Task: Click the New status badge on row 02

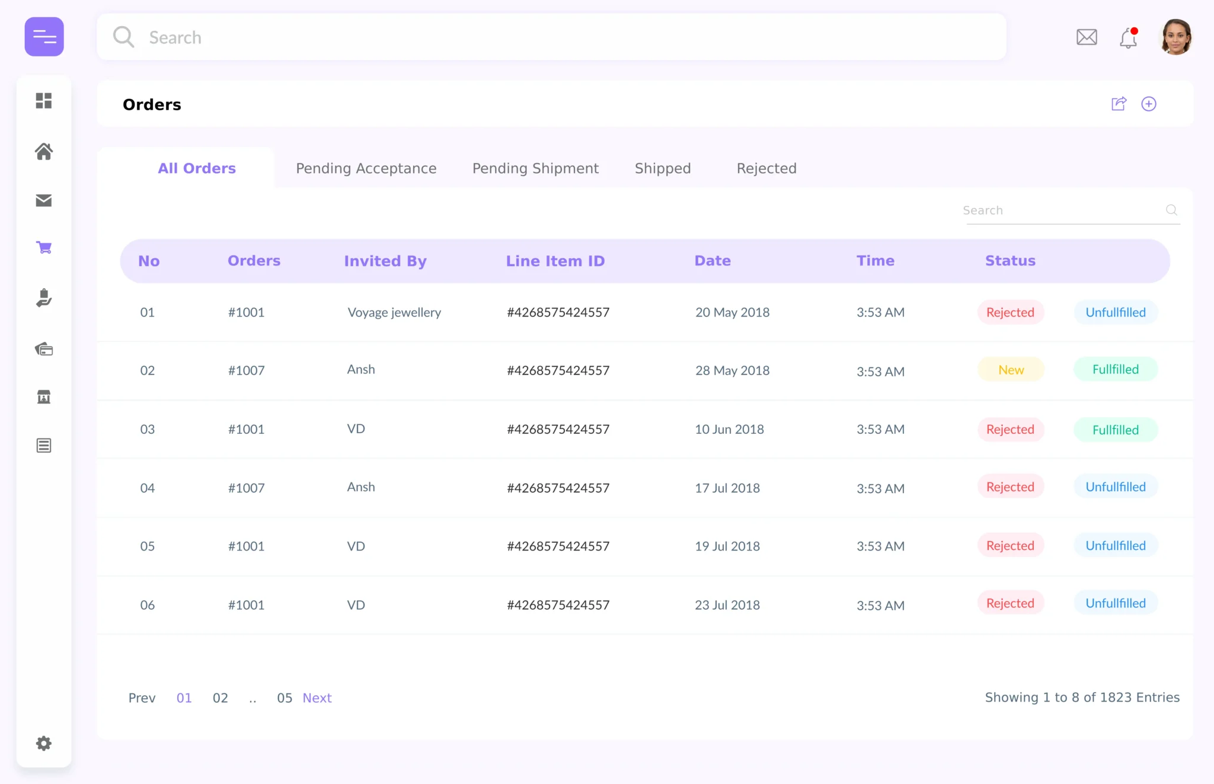Action: coord(1011,370)
